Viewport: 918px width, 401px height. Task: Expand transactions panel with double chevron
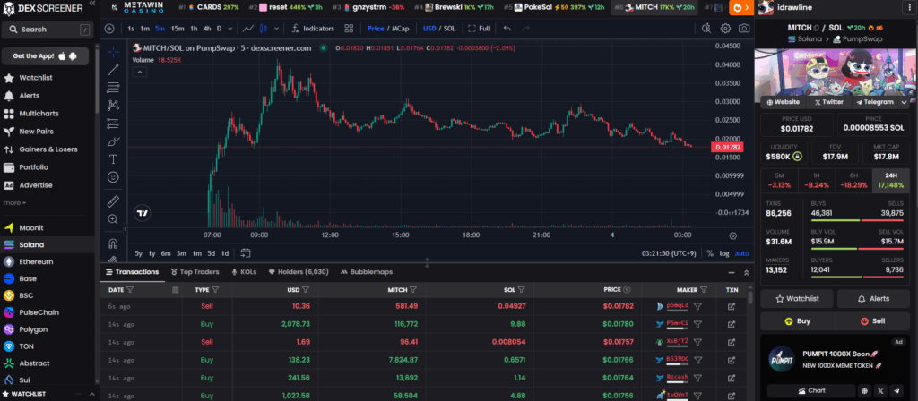tap(747, 272)
